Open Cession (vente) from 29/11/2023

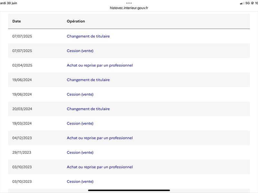[80, 152]
